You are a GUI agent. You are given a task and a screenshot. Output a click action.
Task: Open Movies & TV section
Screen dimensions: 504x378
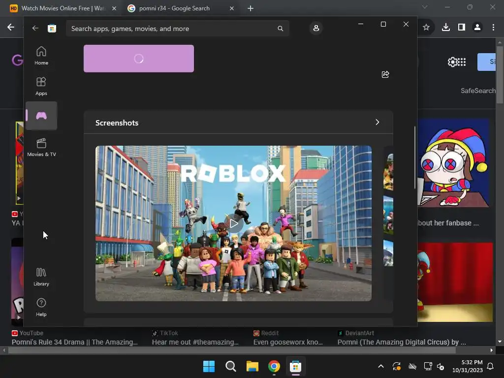[41, 148]
